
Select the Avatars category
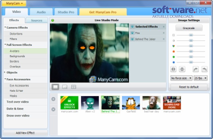pos(25,51)
